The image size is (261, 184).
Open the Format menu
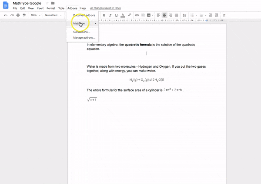51,8
